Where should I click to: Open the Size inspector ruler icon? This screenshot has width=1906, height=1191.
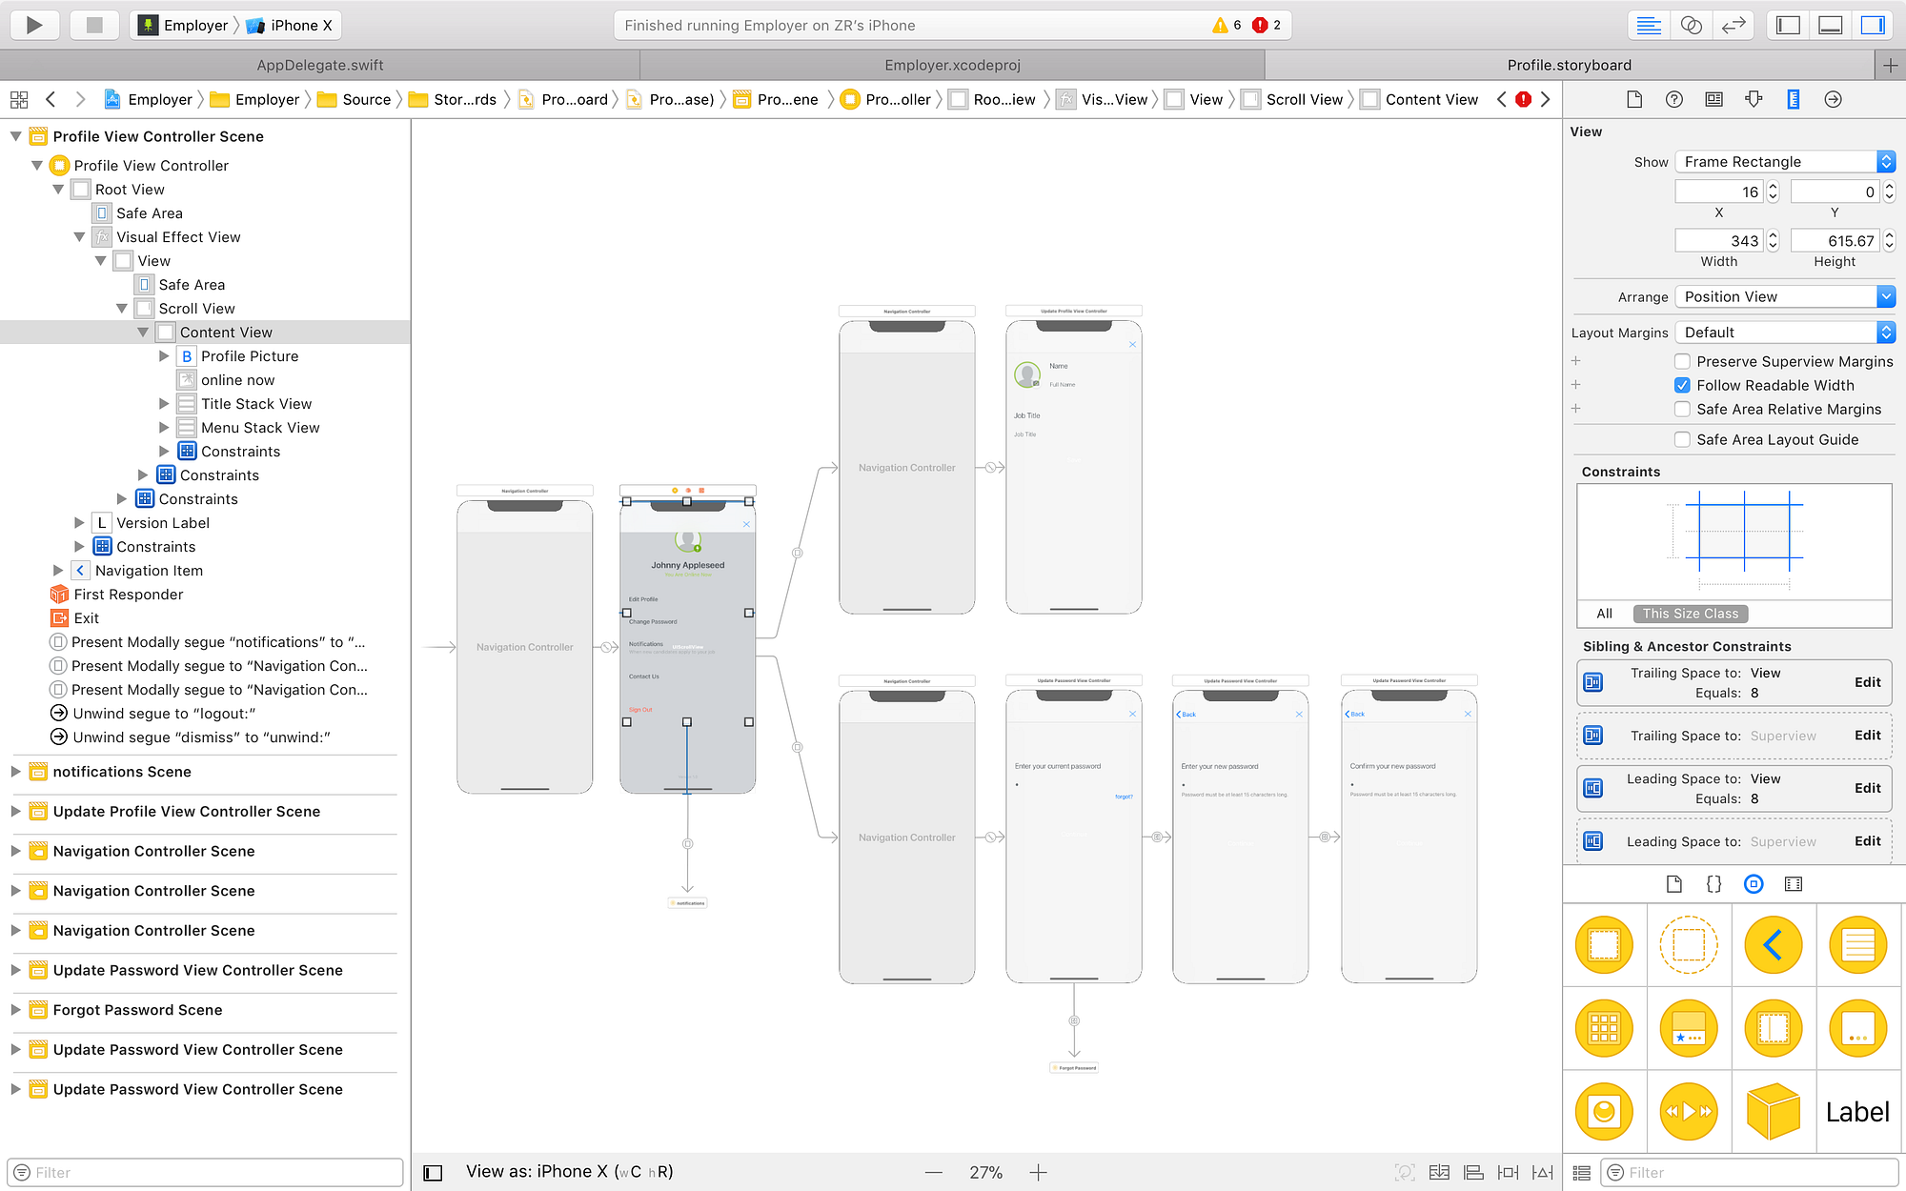[x=1793, y=99]
